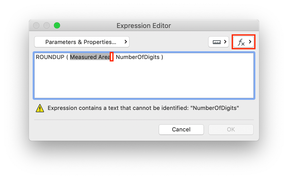This screenshot has height=179, width=288.
Task: Expand the chevron beside the fx icon
Action: click(x=250, y=42)
